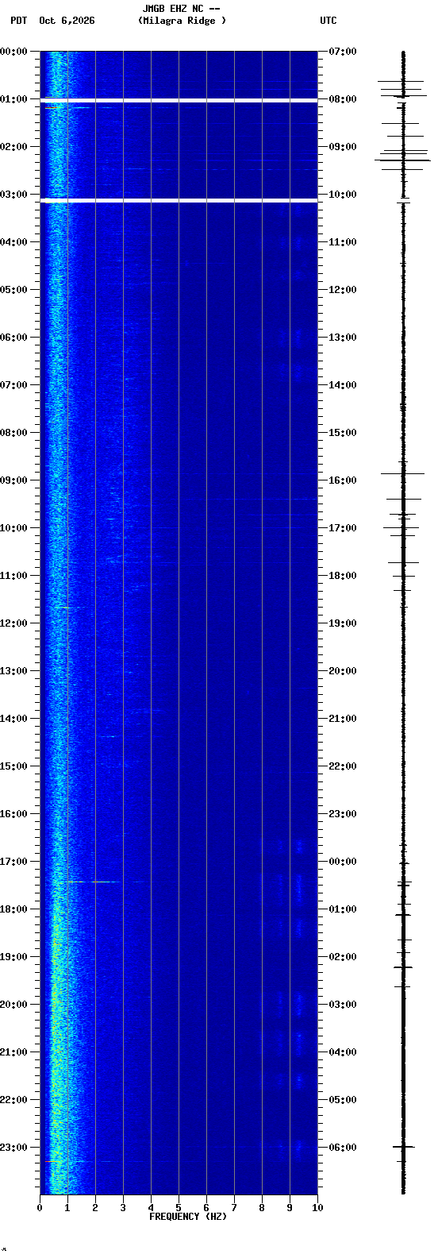The image size is (438, 1258).
Task: Select the 05:00 UTC time label
Action: tap(343, 1100)
